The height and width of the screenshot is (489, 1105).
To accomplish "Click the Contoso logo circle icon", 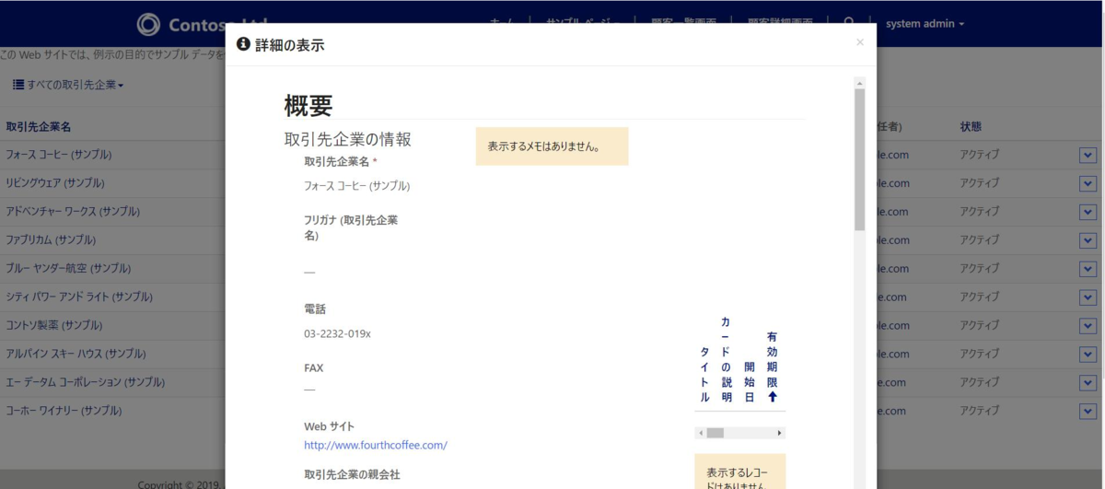I will point(148,24).
